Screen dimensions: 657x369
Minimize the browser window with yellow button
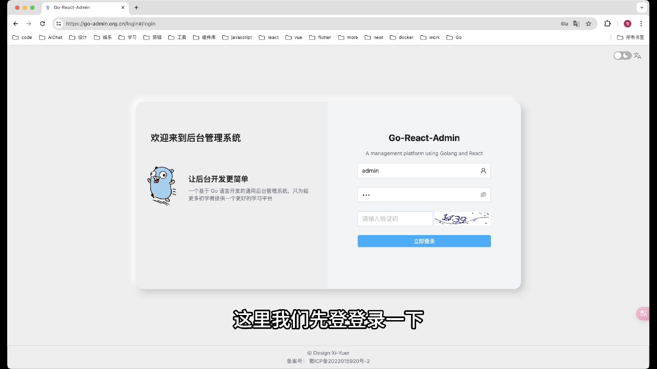coord(25,8)
